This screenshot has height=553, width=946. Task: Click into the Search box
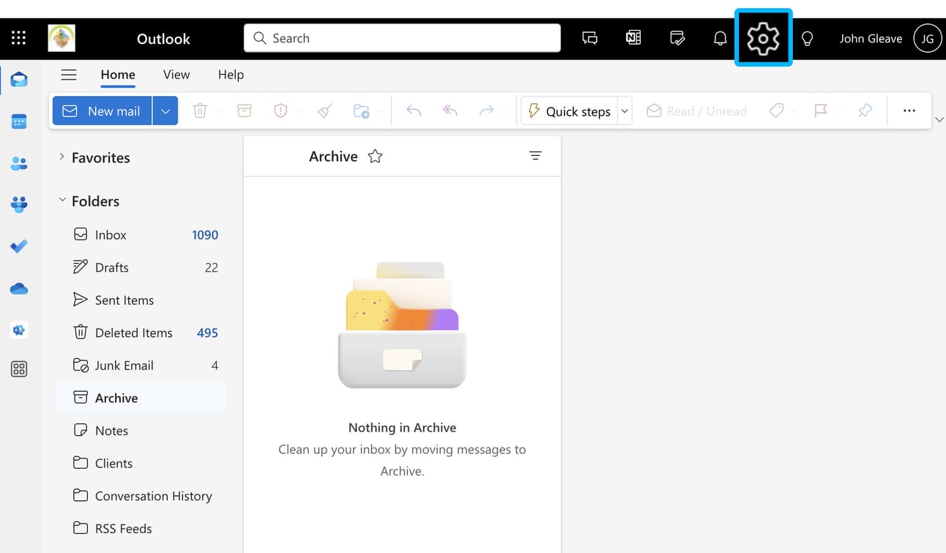click(x=402, y=38)
